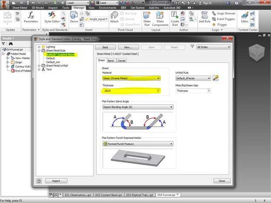This screenshot has width=271, height=203.
Task: Click the Miter/Rip/Seam Gap Thickness field
Action: [193, 91]
